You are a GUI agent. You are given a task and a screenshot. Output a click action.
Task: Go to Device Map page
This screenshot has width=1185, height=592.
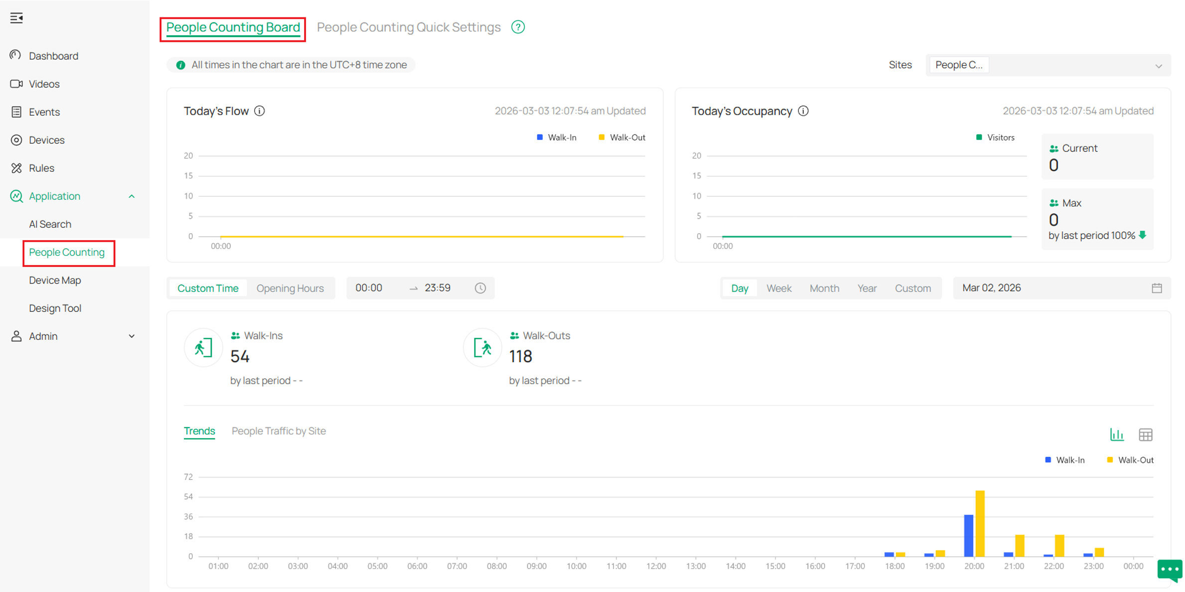(55, 280)
